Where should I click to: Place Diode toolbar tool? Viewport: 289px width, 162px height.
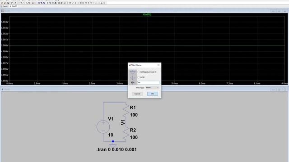coord(80,3)
